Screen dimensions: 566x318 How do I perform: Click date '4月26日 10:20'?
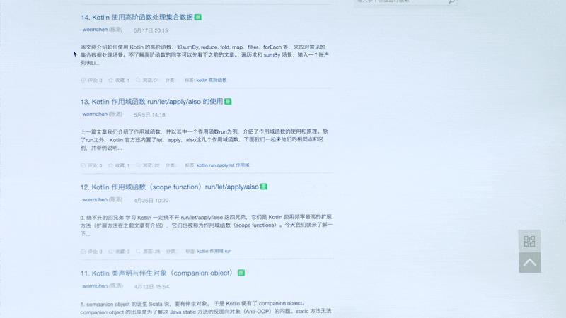pyautogui.click(x=151, y=200)
